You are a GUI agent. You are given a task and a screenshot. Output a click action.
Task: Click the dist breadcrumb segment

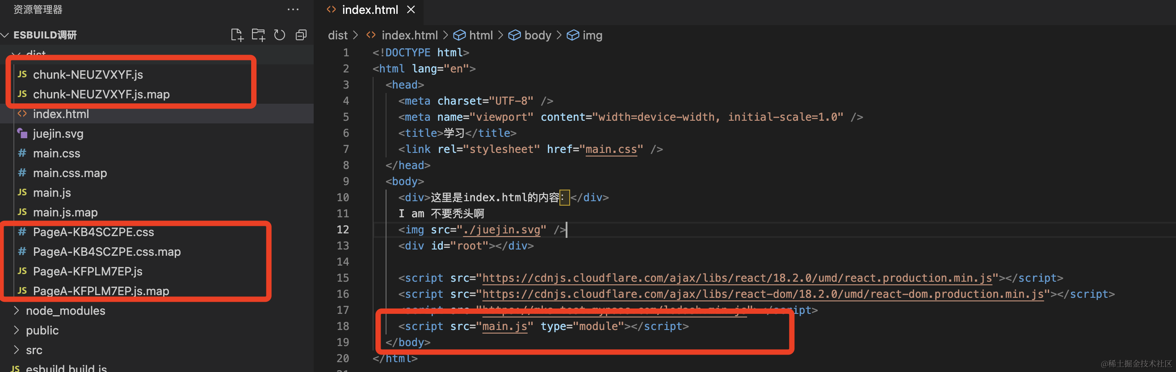337,35
